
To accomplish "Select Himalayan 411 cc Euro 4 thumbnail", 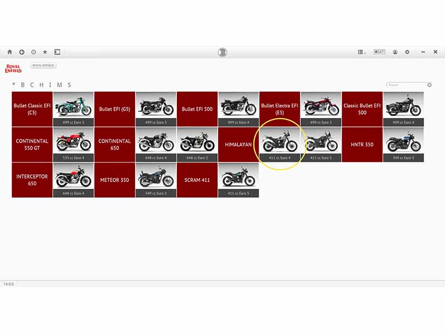I will (x=280, y=145).
